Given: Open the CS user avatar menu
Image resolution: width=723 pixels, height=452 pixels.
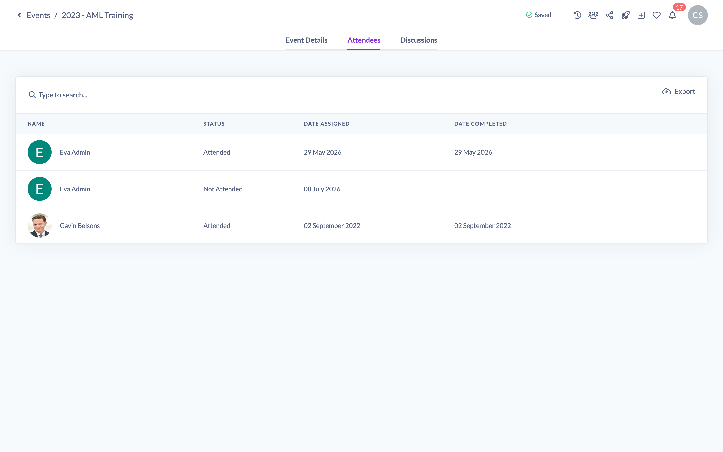Looking at the screenshot, I should [698, 15].
